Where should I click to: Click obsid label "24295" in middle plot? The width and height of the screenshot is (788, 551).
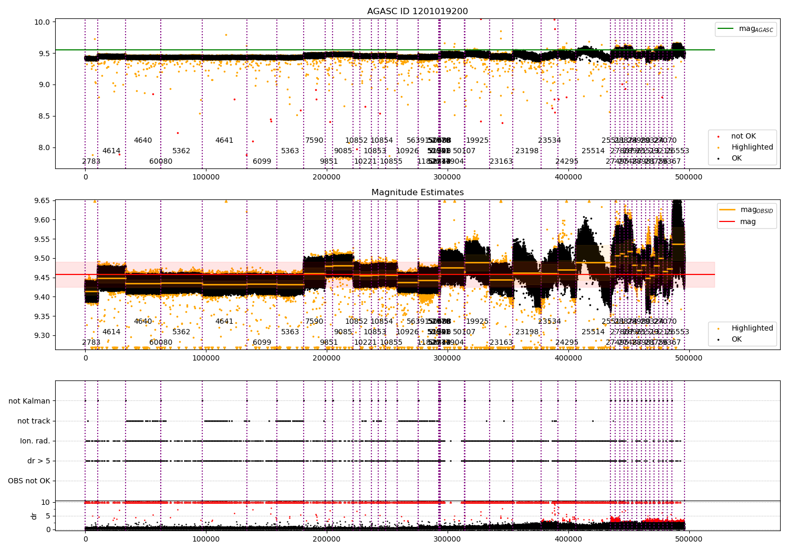point(567,343)
